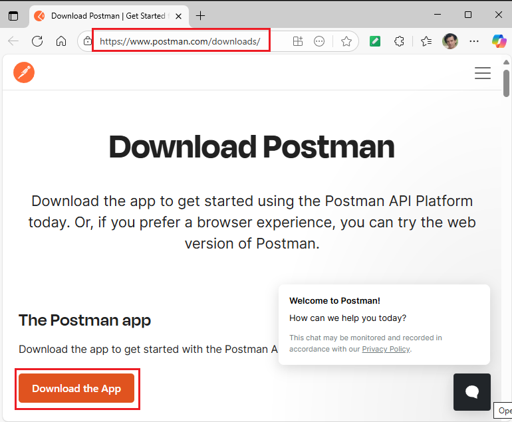Add this page to favorites

[346, 41]
